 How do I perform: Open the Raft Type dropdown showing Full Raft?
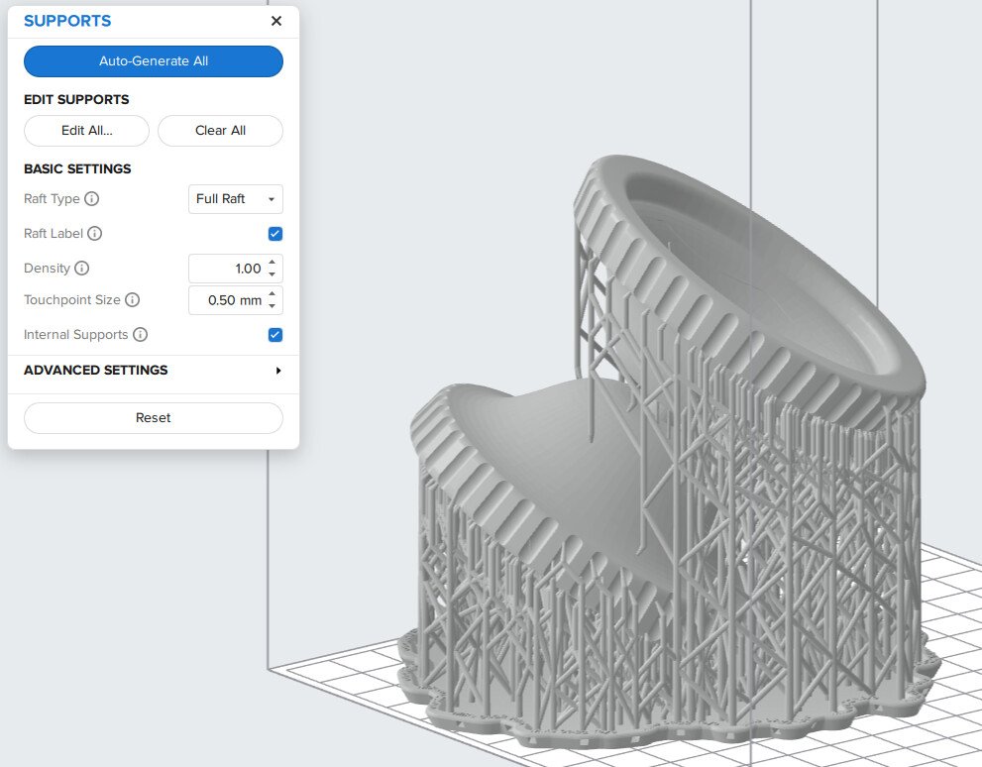click(235, 199)
